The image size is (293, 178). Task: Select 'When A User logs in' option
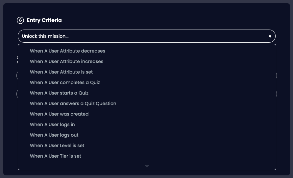pos(52,124)
